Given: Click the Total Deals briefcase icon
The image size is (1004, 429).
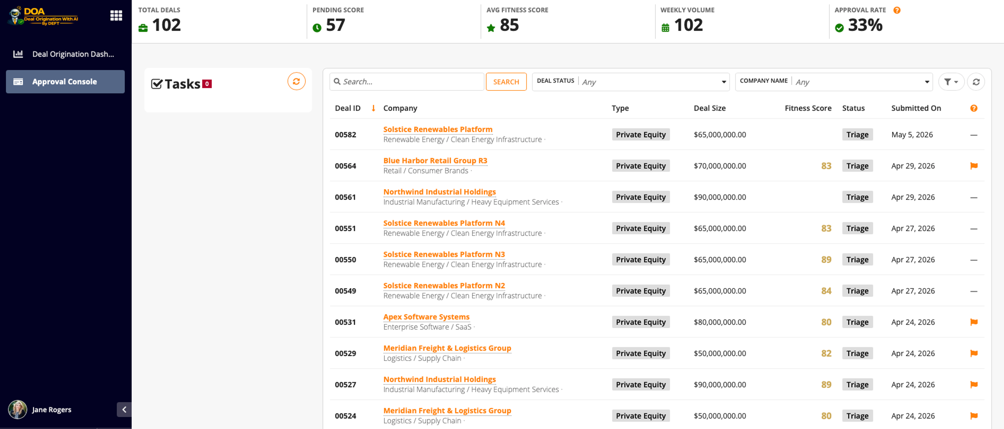Looking at the screenshot, I should 143,28.
